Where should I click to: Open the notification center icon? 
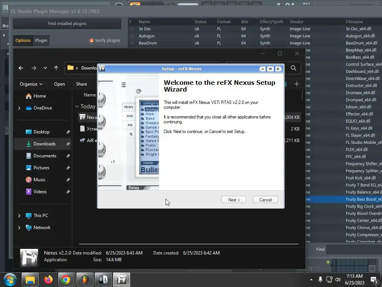click(x=374, y=280)
